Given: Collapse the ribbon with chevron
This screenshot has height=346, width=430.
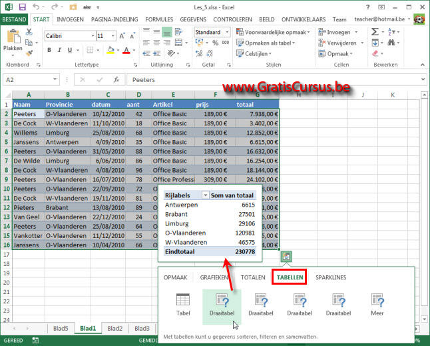Looking at the screenshot, I should coord(422,65).
